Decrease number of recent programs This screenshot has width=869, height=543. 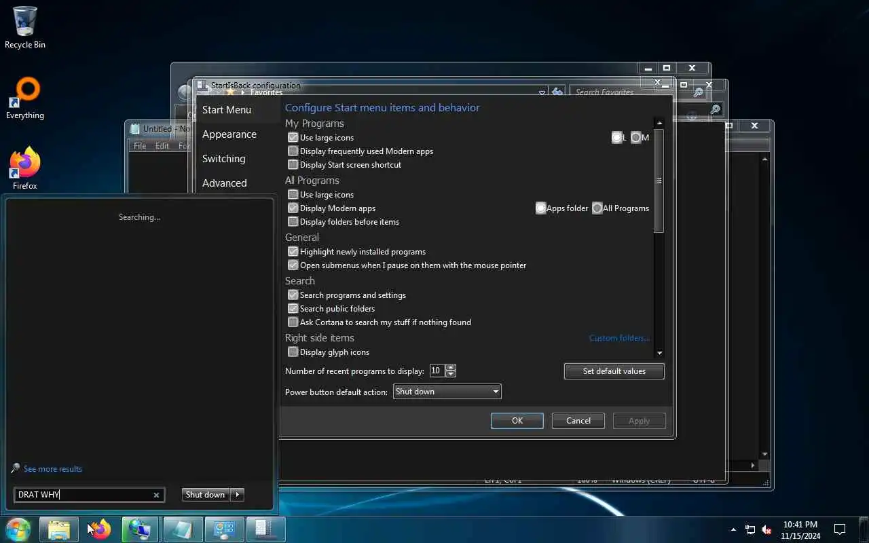[x=451, y=374]
